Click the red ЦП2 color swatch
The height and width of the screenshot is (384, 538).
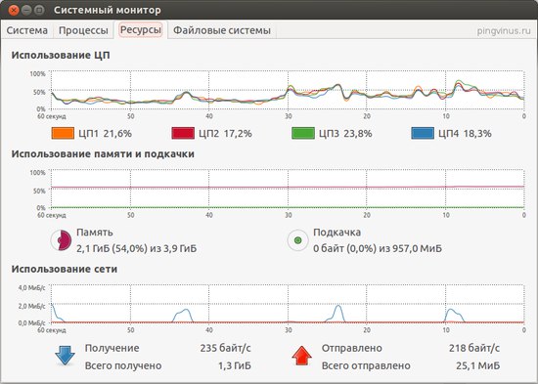[x=183, y=133]
